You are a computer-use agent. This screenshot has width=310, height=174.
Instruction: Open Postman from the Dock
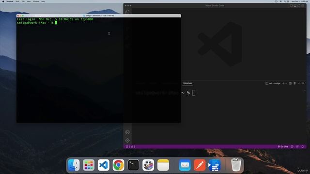[x=200, y=165]
